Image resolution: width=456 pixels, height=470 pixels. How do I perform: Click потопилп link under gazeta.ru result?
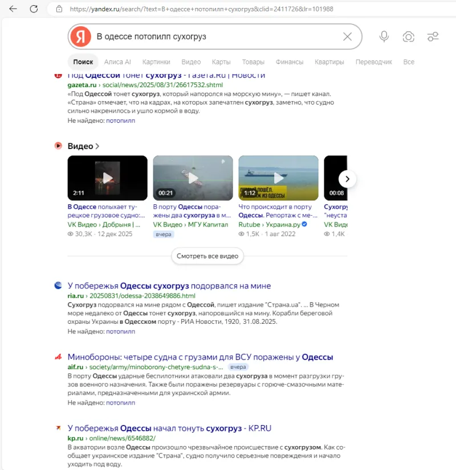[x=120, y=121]
